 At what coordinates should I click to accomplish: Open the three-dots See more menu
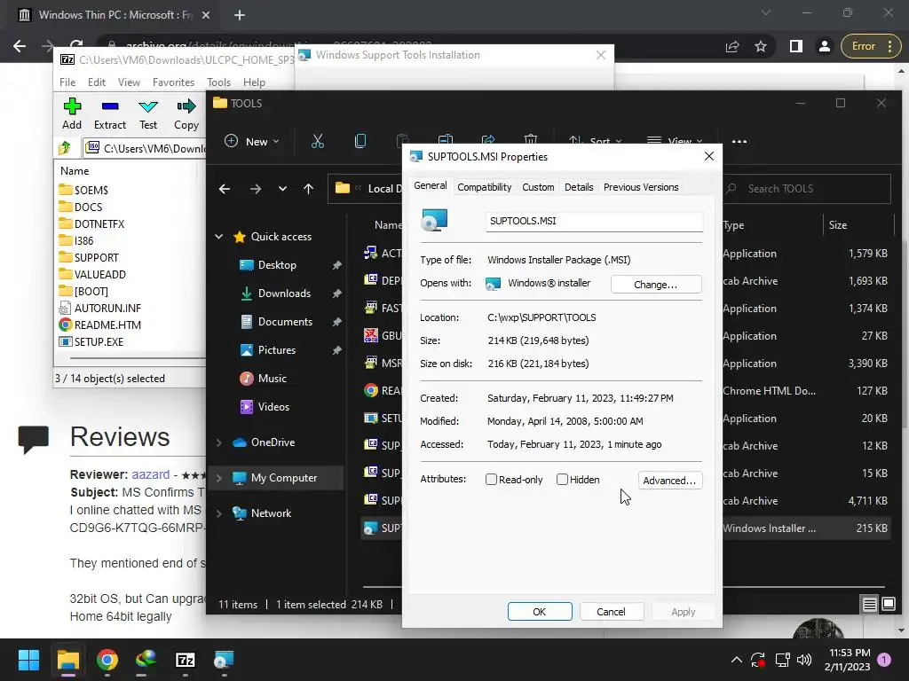[739, 141]
